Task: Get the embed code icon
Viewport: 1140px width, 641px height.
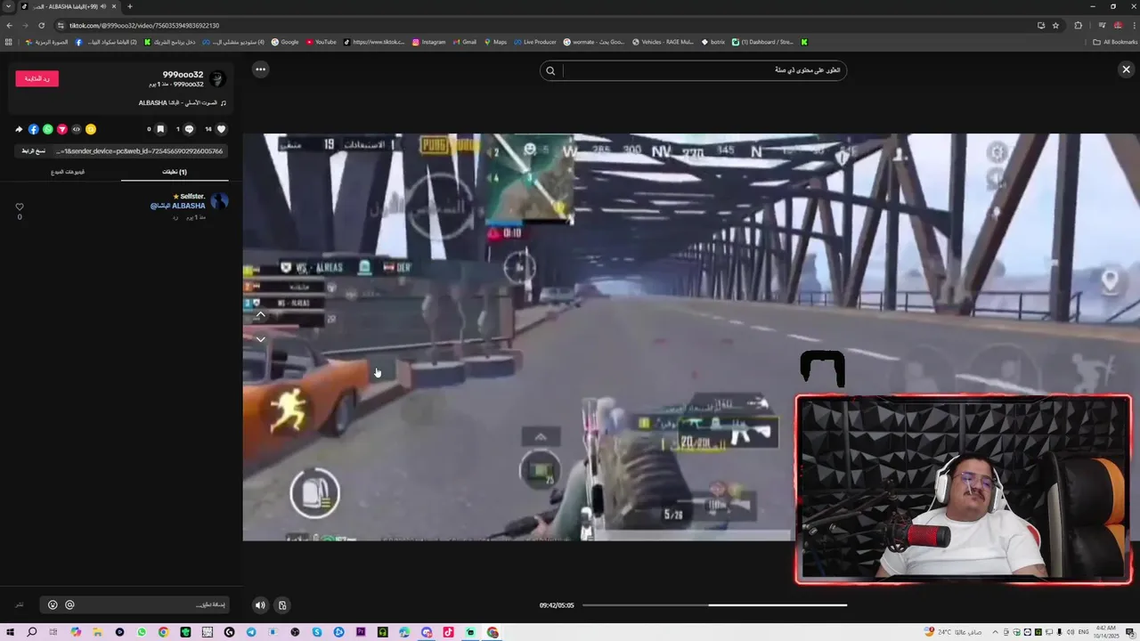Action: point(76,129)
